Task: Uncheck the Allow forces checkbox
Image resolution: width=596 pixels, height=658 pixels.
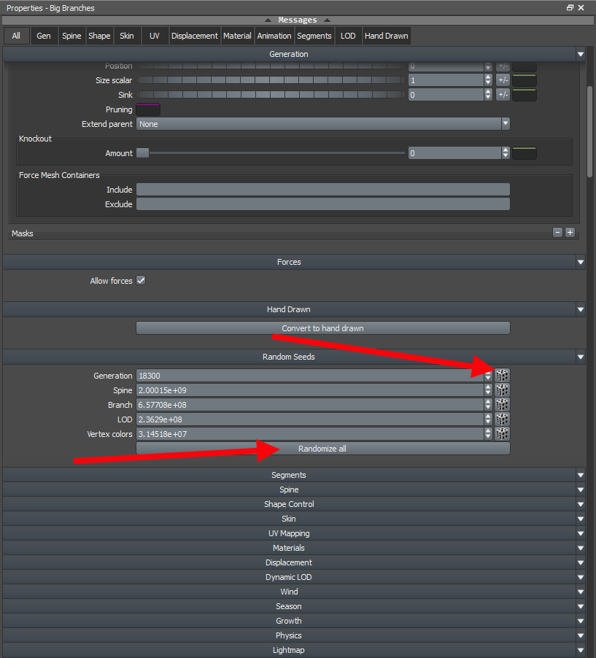Action: pos(141,280)
